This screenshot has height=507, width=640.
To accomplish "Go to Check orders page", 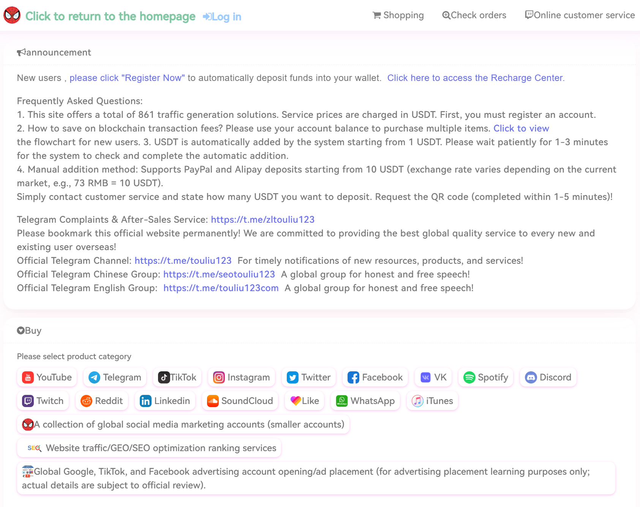I will point(474,15).
